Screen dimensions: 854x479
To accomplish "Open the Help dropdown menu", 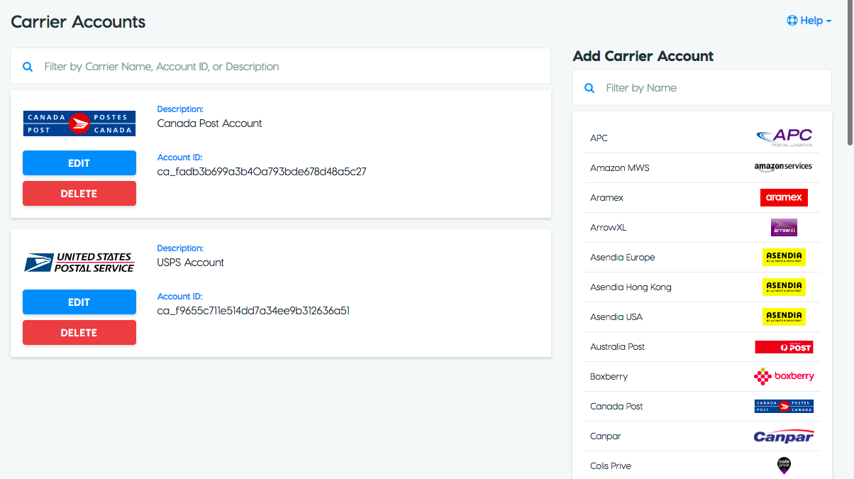I will (x=809, y=21).
